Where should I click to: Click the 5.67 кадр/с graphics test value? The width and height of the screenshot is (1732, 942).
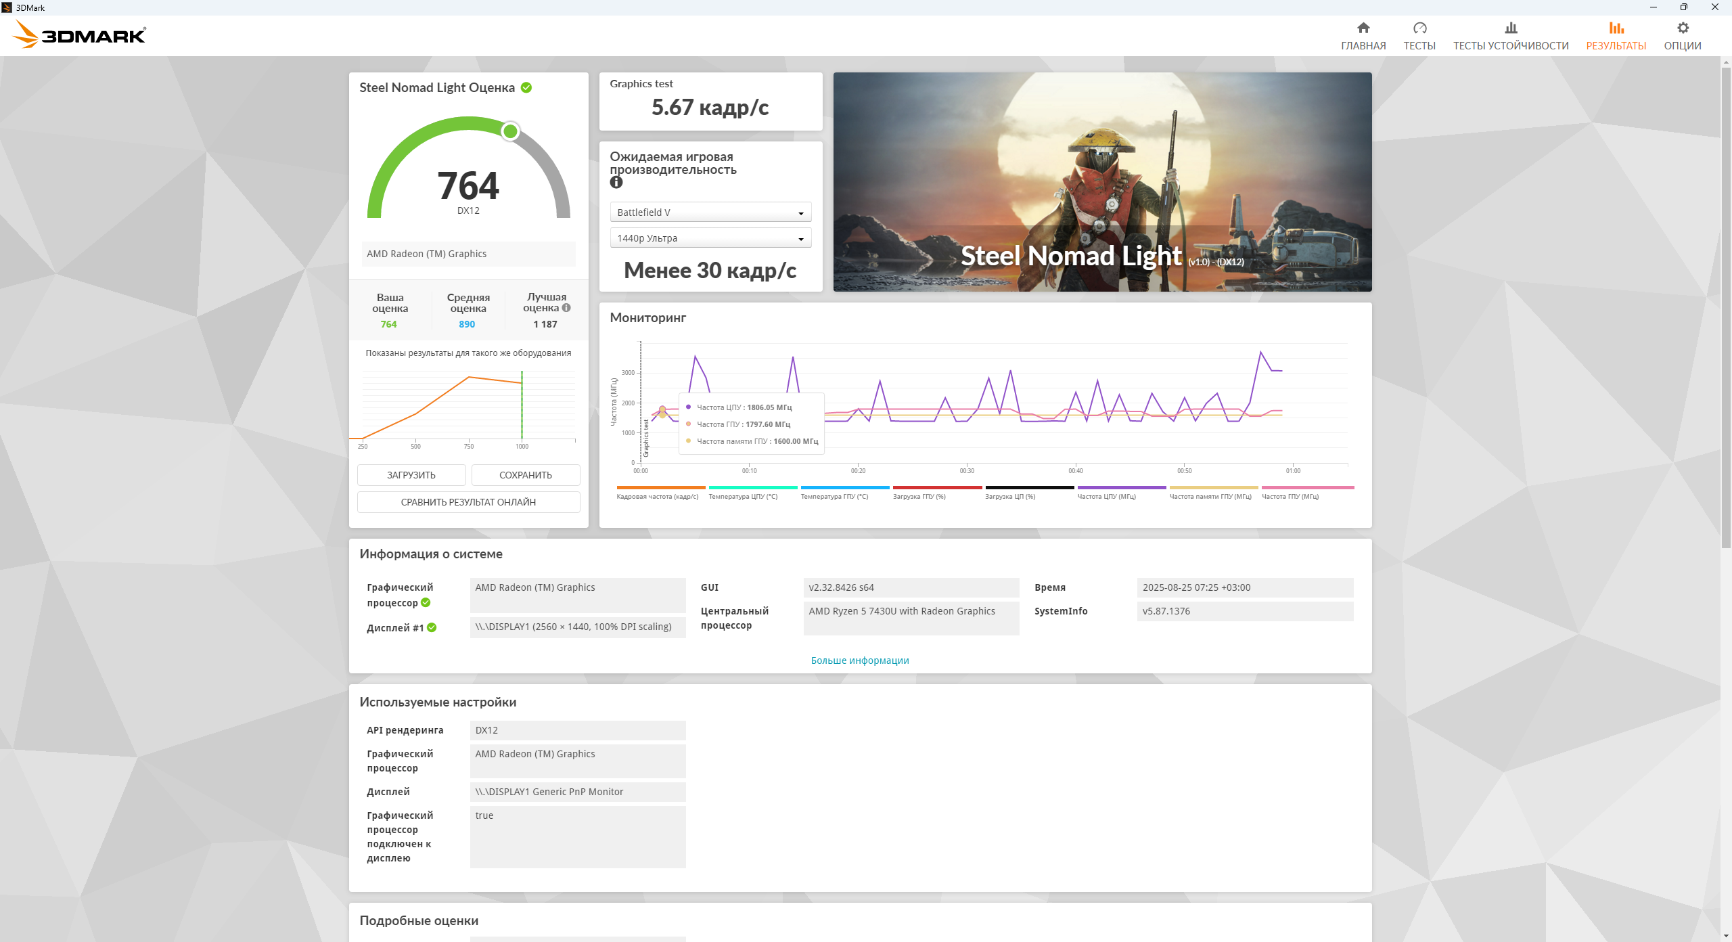point(710,108)
